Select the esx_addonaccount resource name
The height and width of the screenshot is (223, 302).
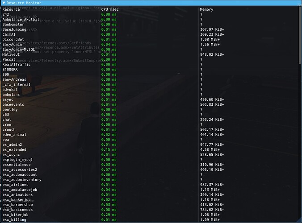coord(20,174)
